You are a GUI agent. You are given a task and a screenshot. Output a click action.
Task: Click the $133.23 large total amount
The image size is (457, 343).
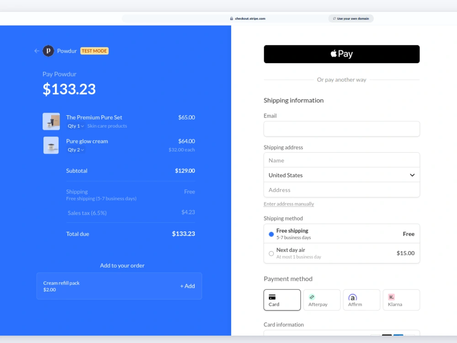click(x=69, y=89)
